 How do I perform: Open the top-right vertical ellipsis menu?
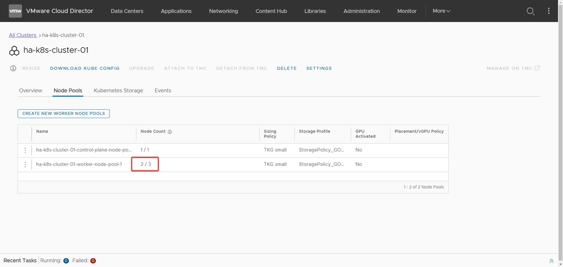[548, 11]
